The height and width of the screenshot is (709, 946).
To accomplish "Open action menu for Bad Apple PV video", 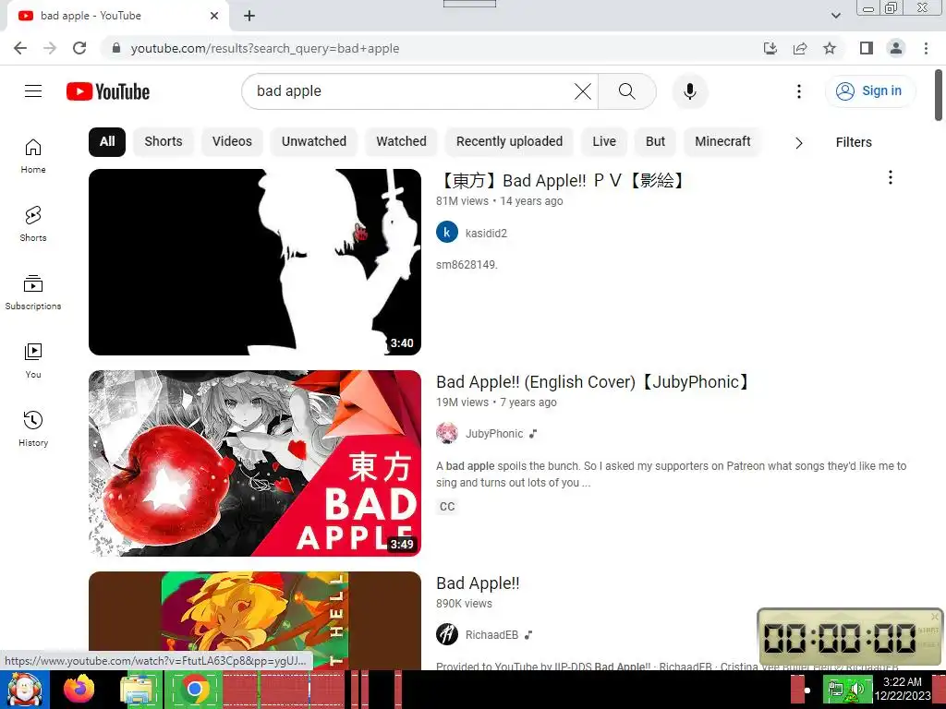I will (890, 177).
